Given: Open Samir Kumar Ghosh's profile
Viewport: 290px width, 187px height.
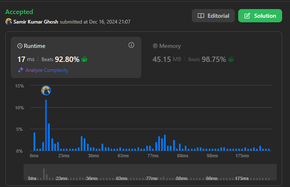Looking at the screenshot, I should pos(36,21).
